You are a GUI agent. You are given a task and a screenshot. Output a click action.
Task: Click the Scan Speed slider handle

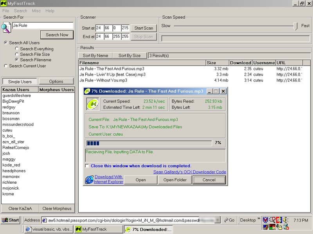pos(296,26)
